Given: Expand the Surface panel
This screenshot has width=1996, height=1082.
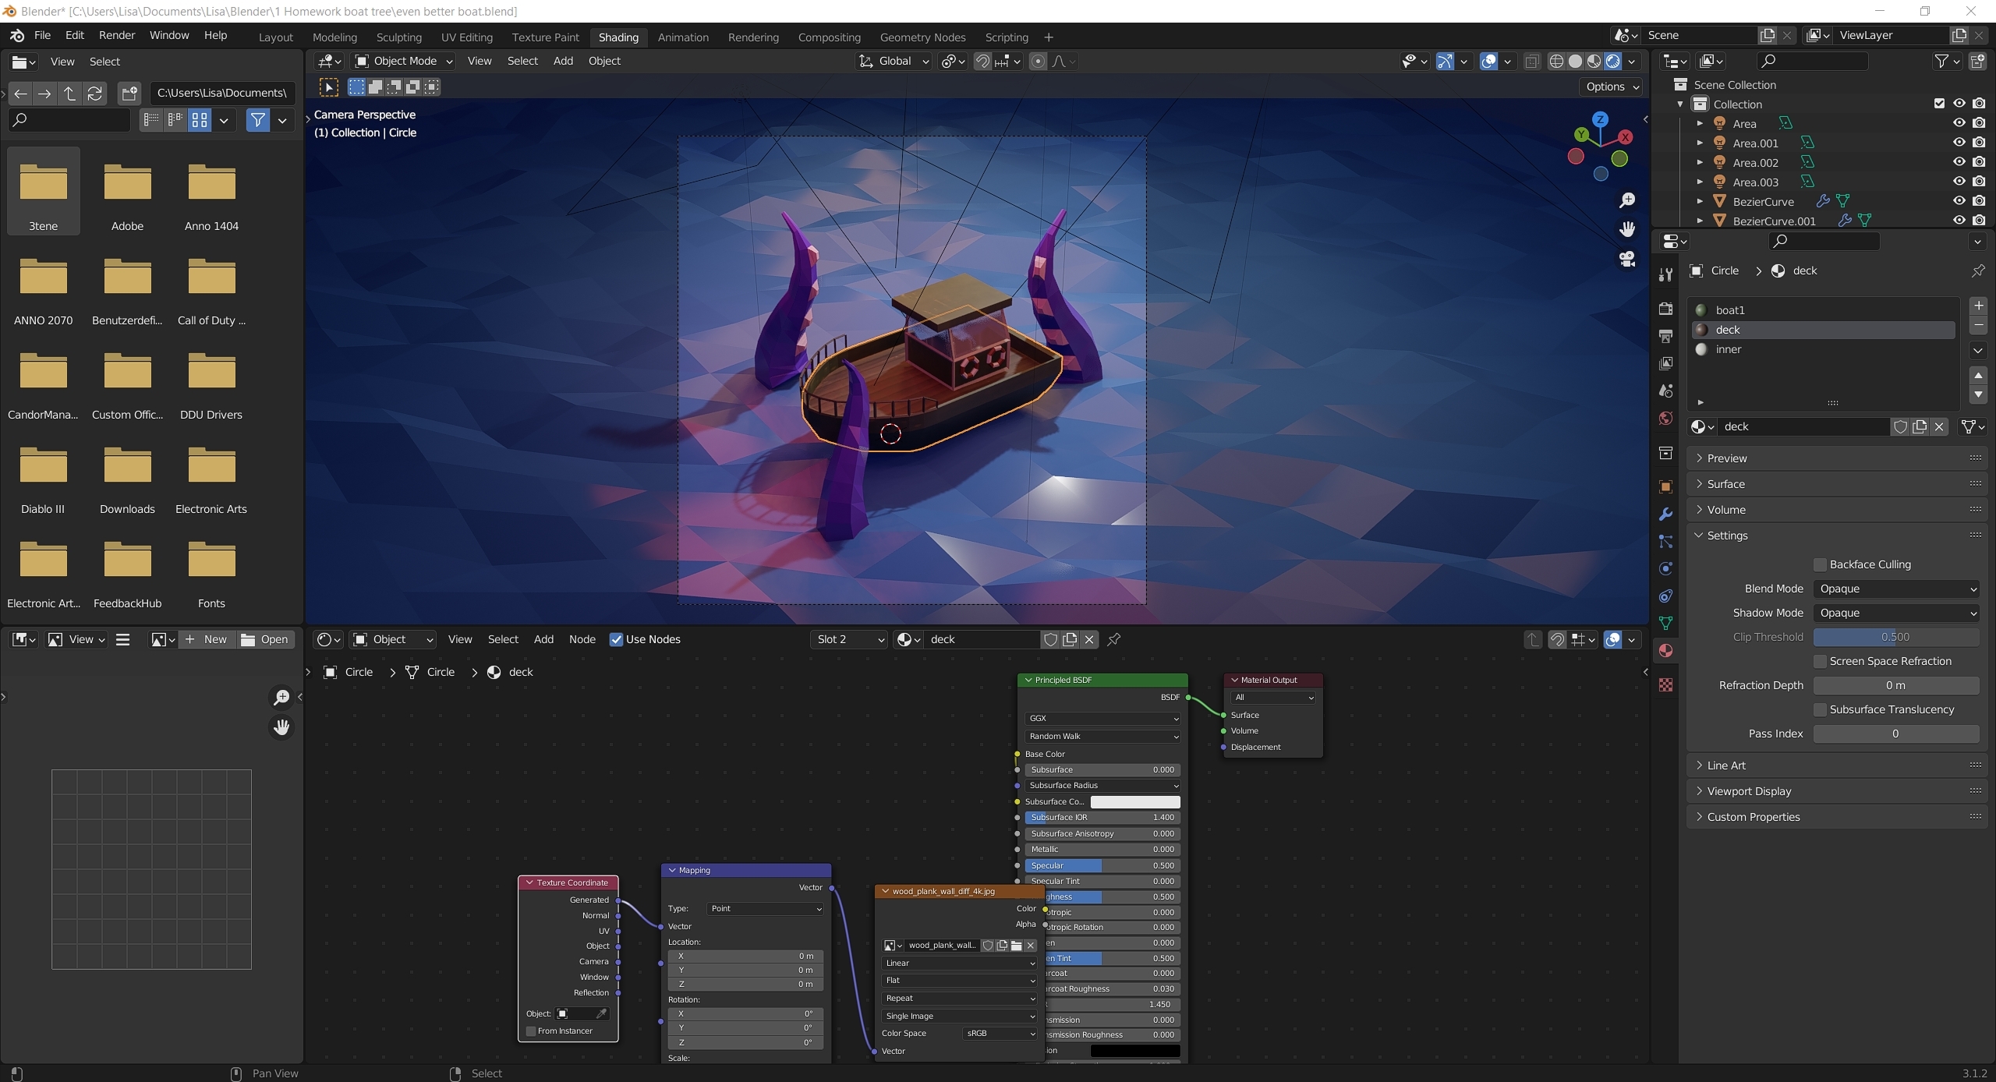Looking at the screenshot, I should point(1725,484).
